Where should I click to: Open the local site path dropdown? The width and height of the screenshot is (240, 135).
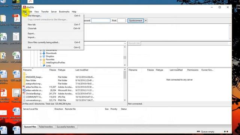(125, 43)
